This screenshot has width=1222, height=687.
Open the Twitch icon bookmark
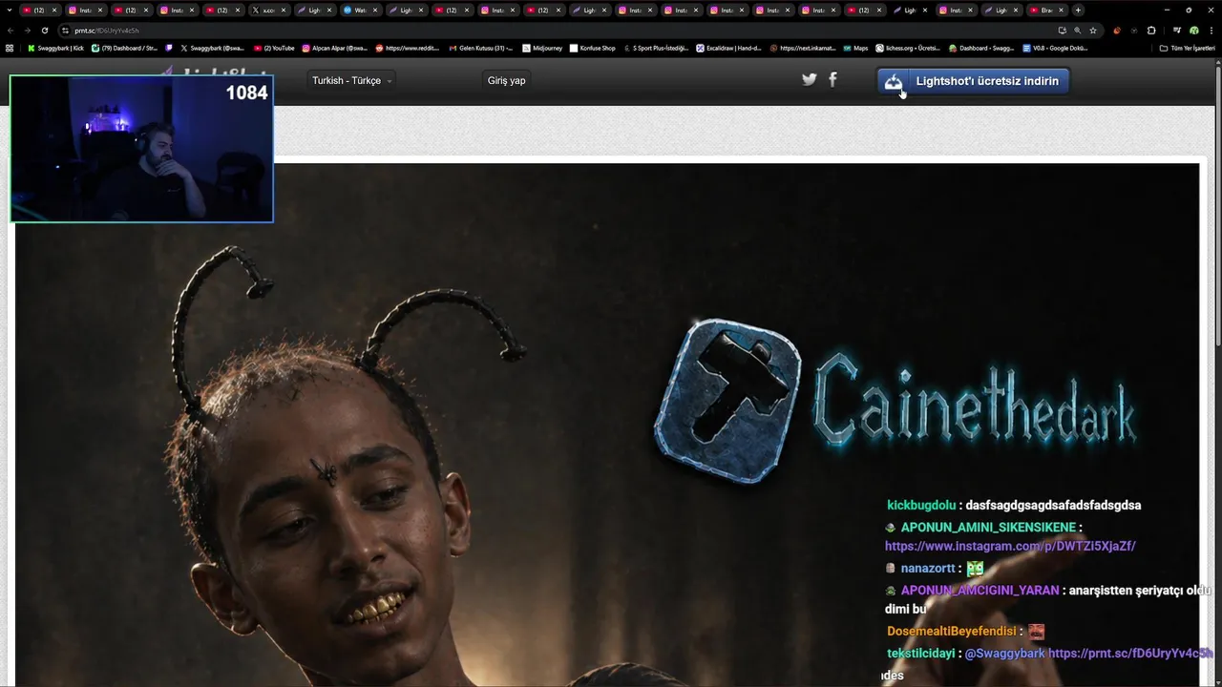[x=169, y=48]
